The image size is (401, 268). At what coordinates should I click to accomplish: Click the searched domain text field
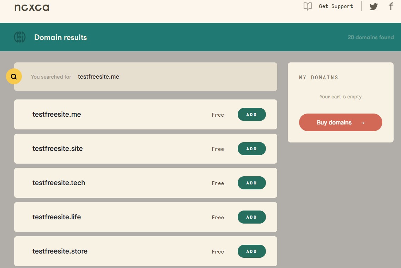pos(98,77)
